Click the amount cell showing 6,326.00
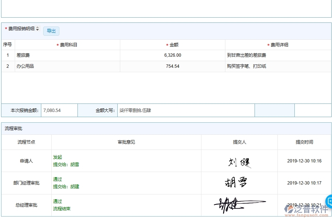The image size is (332, 221). pyautogui.click(x=173, y=55)
